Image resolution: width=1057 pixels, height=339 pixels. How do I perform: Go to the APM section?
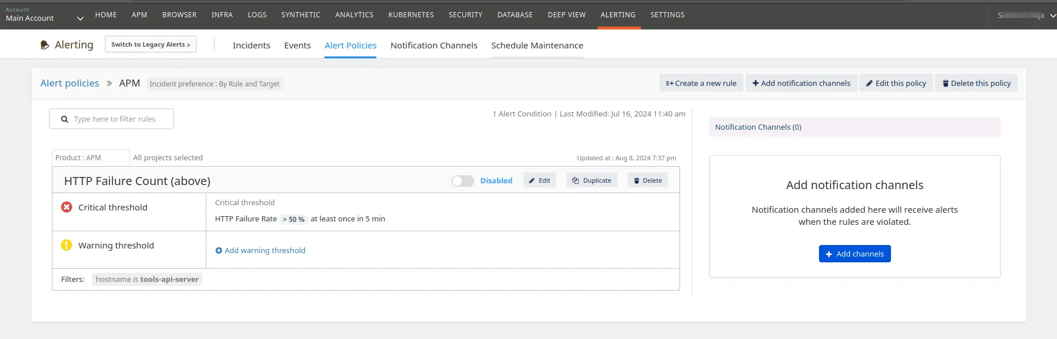click(139, 15)
